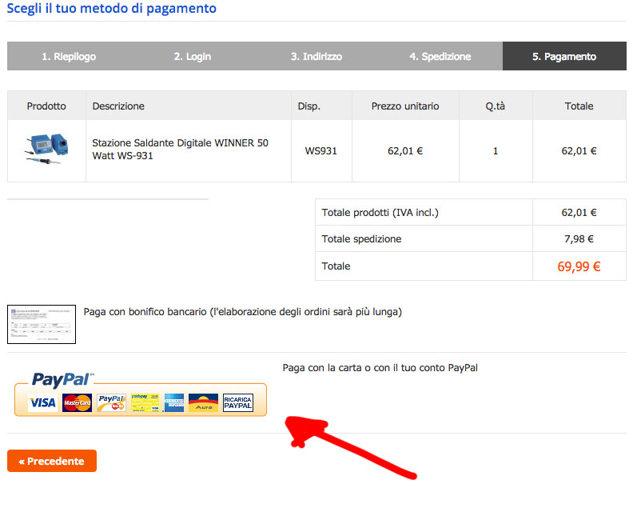Click the shipping cost 7,98 €
Viewport: 641px width, 516px height.
(x=579, y=238)
